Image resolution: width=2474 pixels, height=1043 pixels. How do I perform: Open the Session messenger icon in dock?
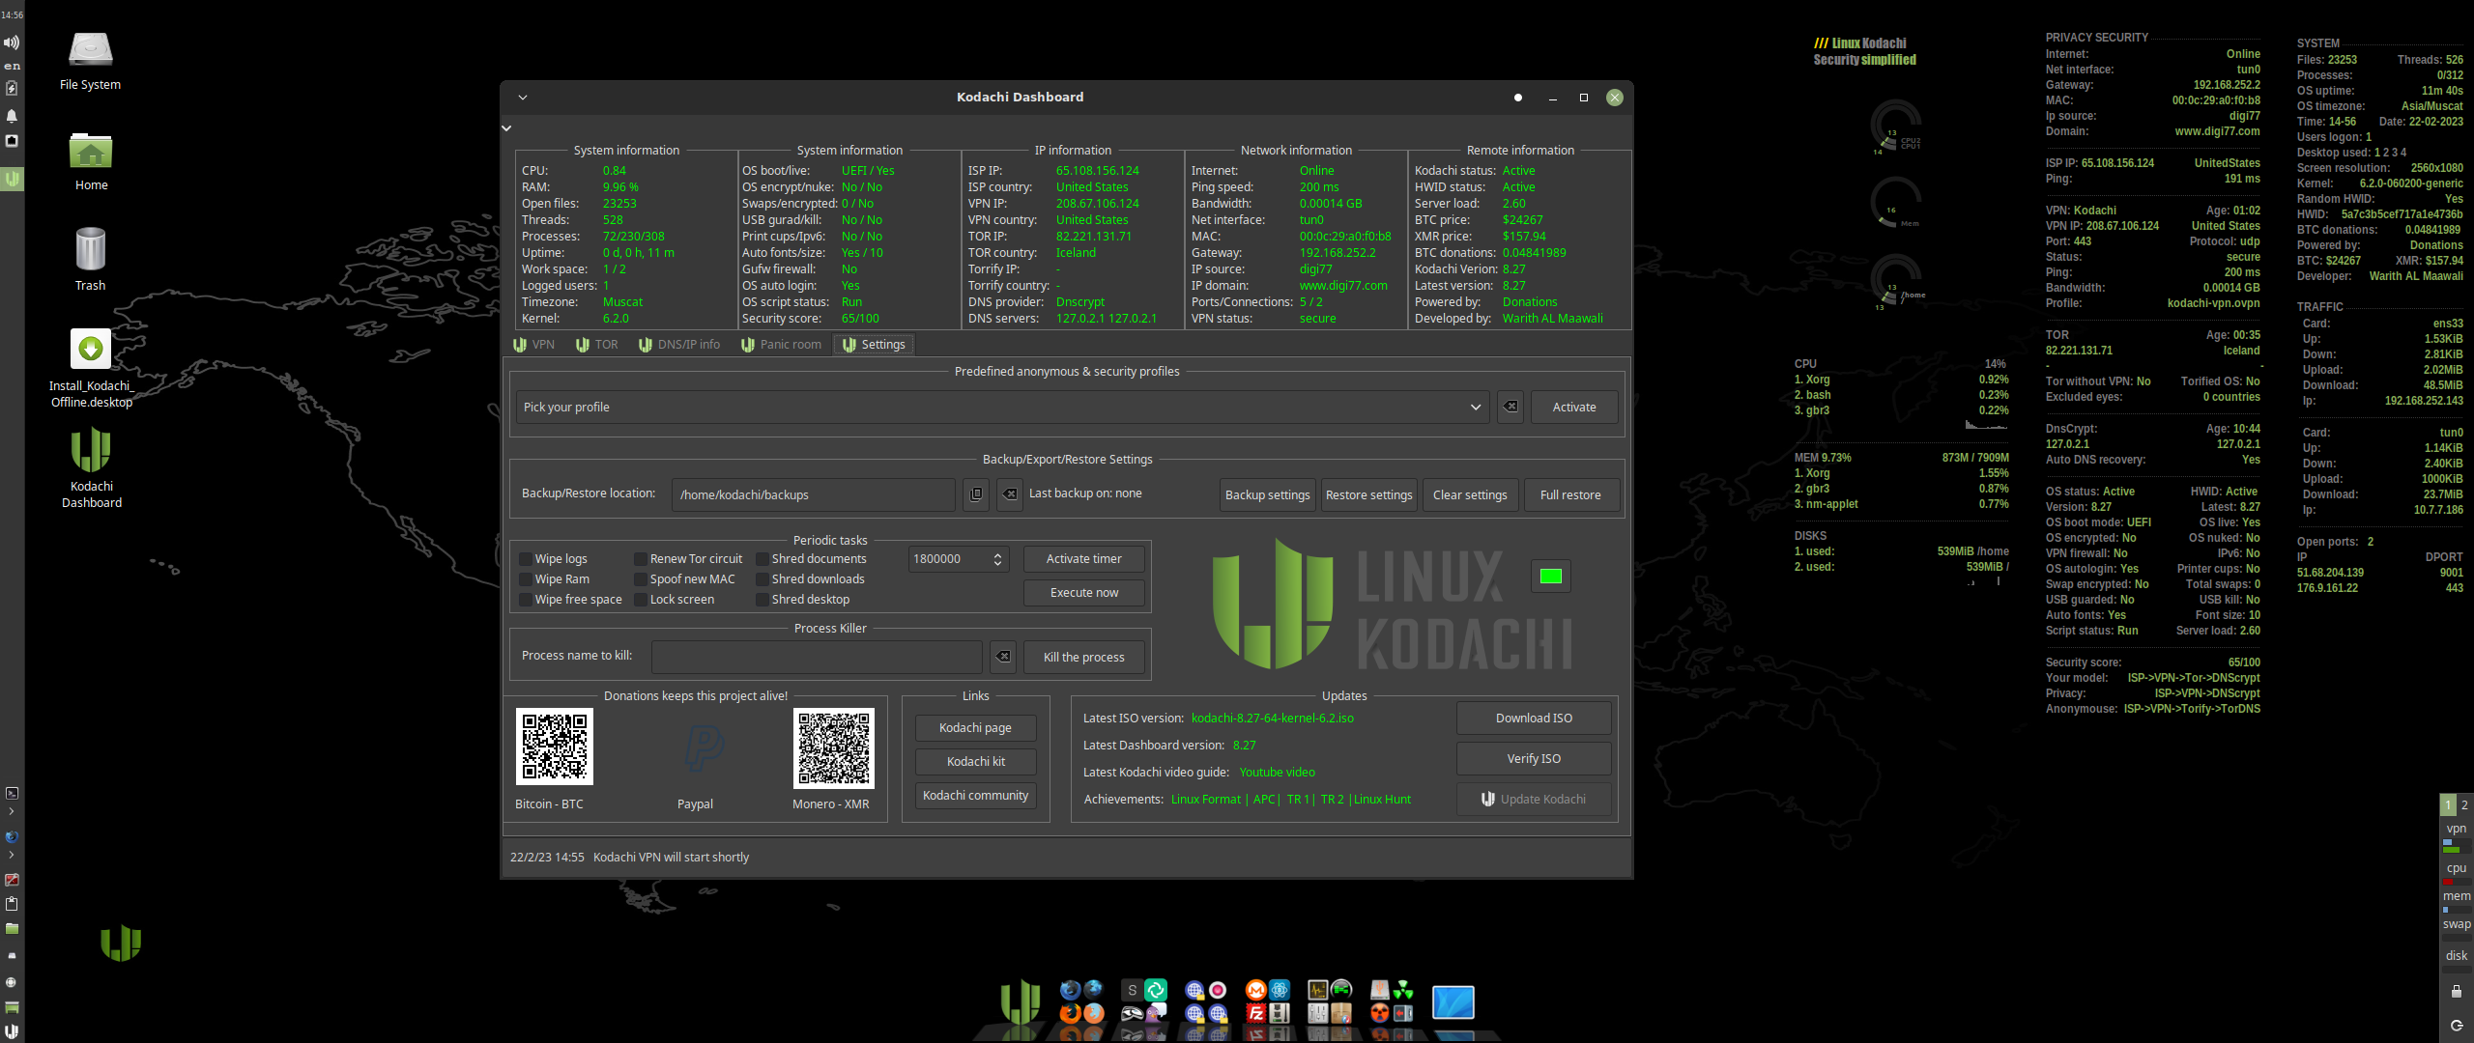coord(1133,990)
